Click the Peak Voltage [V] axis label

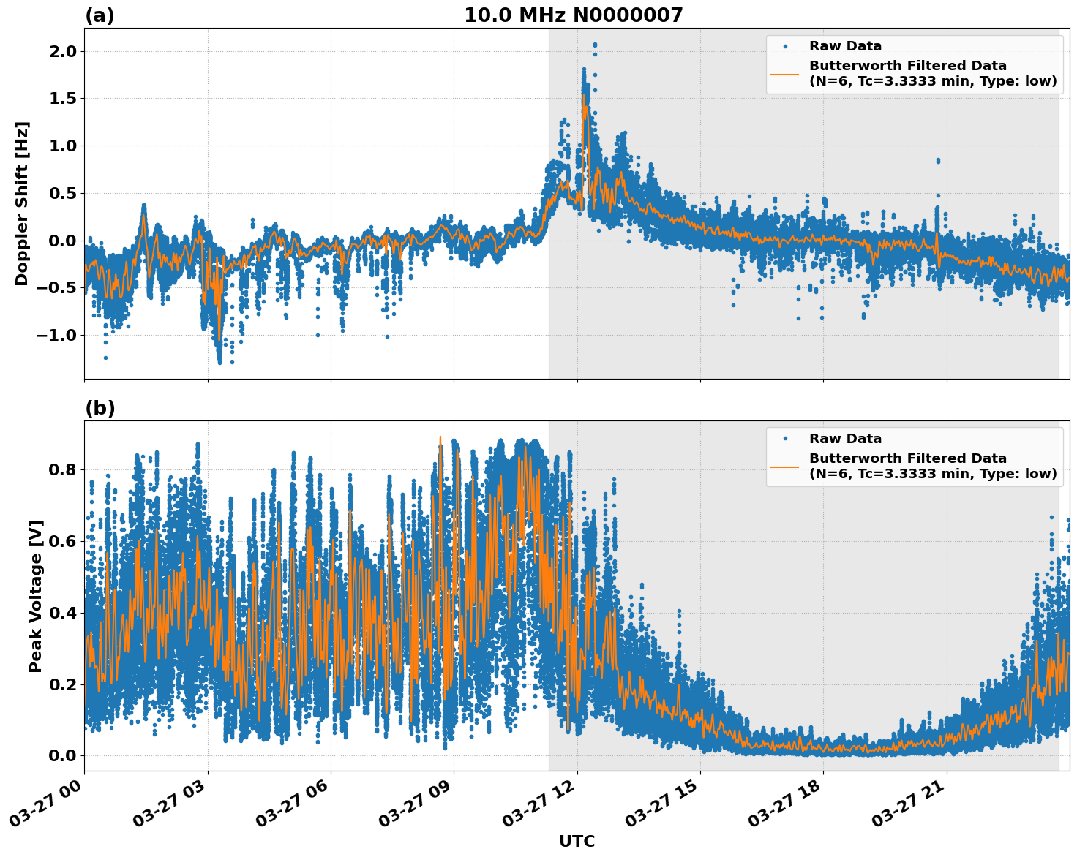click(31, 589)
